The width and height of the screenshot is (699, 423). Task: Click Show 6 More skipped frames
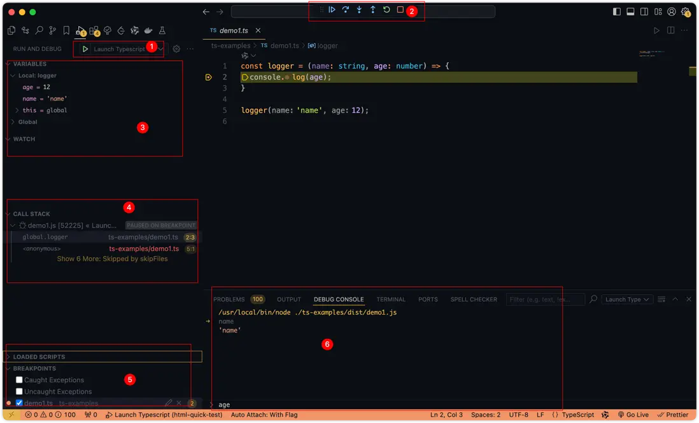click(x=112, y=259)
